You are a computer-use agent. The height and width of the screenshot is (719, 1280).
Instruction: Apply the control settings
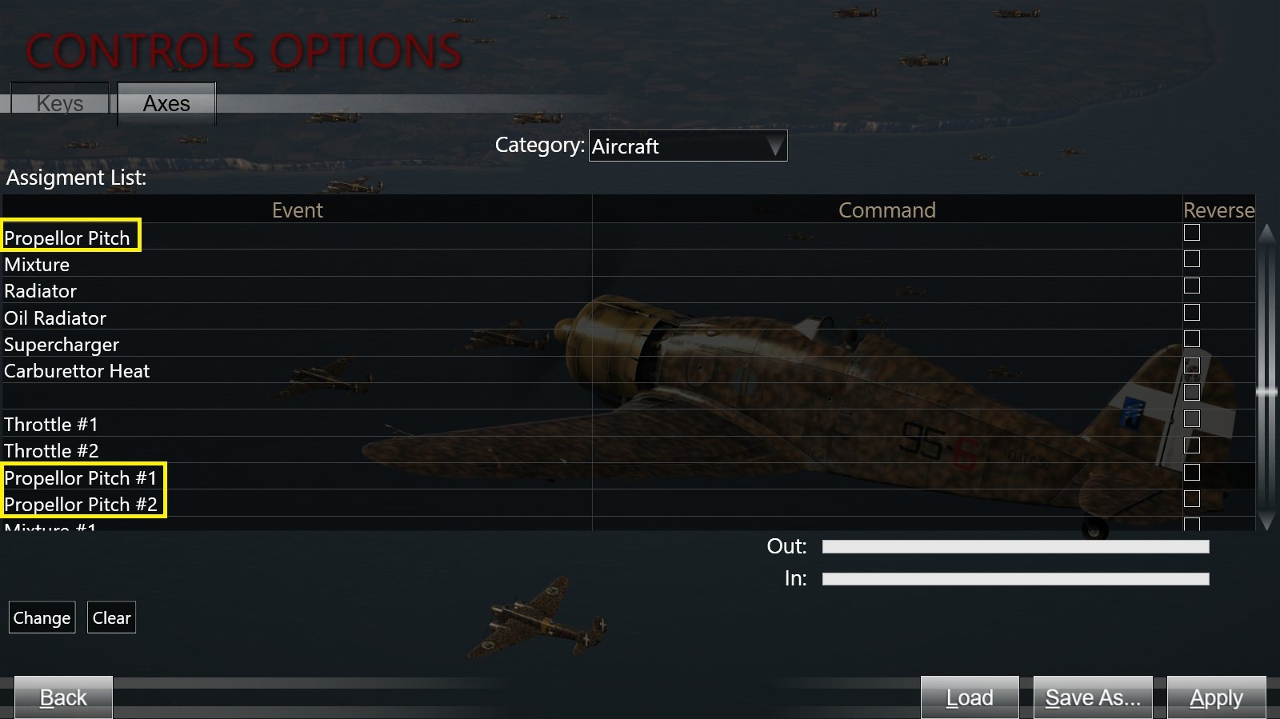pos(1216,697)
